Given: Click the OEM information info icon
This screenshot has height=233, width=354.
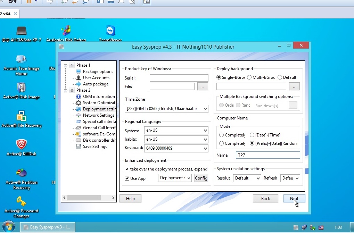Looking at the screenshot, I should (79, 97).
